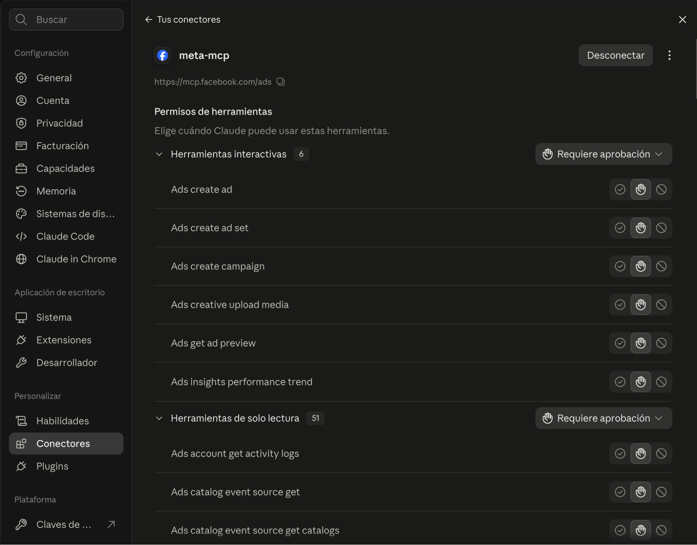The height and width of the screenshot is (545, 697).
Task: Click the Facebook logo for meta-mcp
Action: [x=162, y=55]
